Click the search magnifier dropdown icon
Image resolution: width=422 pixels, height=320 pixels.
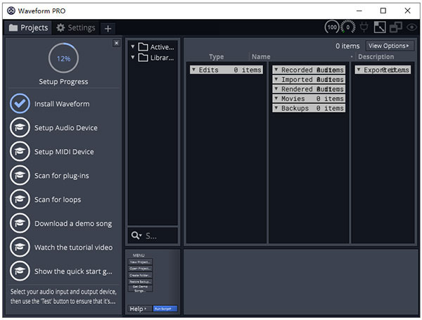(136, 236)
